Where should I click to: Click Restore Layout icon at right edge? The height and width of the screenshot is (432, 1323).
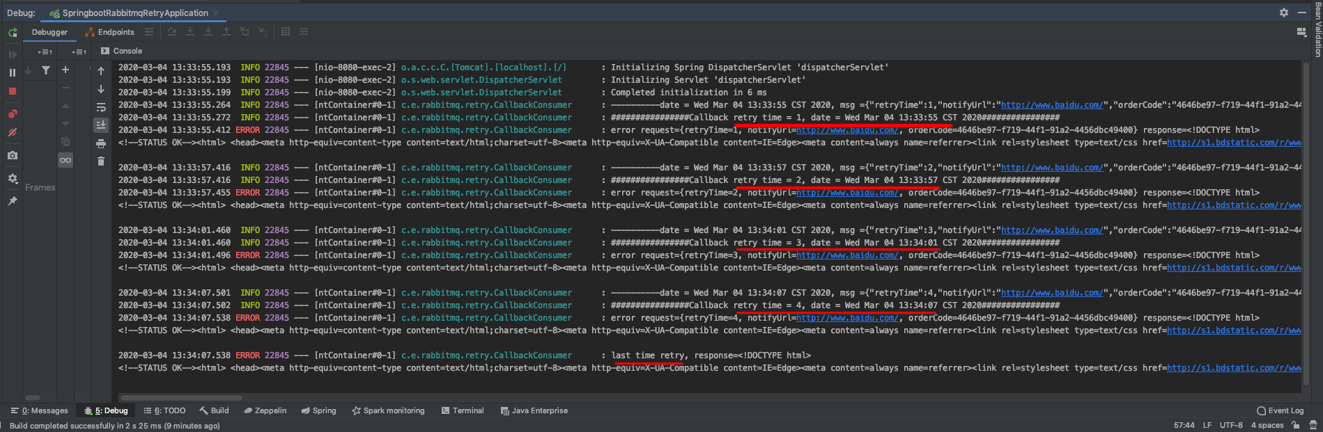tap(1301, 32)
